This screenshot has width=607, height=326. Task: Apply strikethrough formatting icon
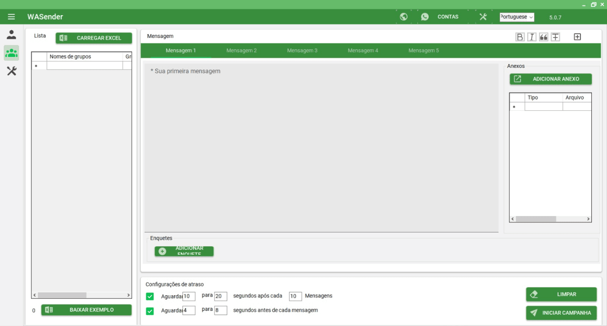coord(555,37)
